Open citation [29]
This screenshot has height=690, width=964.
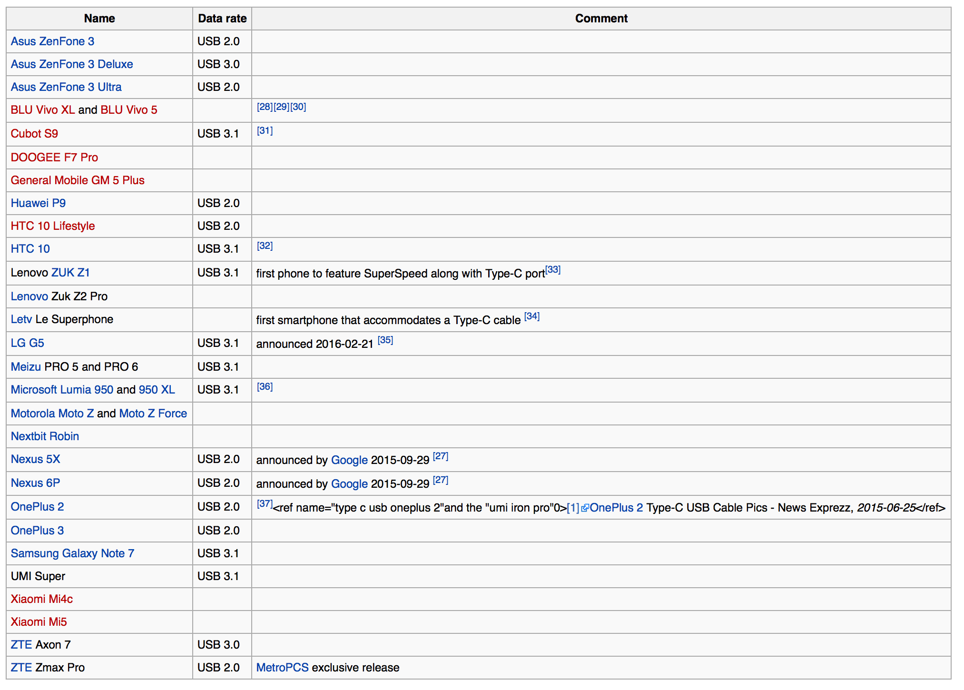coord(282,107)
